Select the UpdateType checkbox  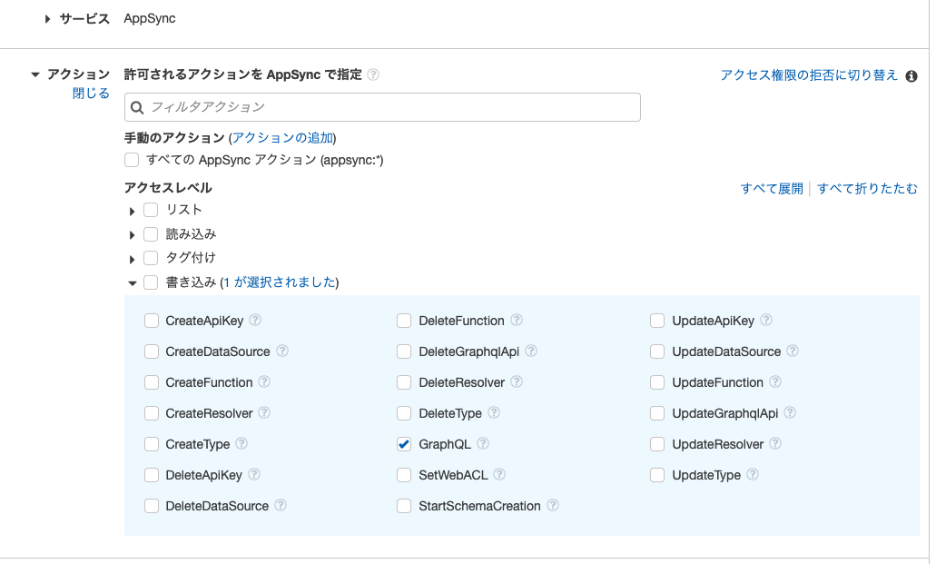click(657, 475)
